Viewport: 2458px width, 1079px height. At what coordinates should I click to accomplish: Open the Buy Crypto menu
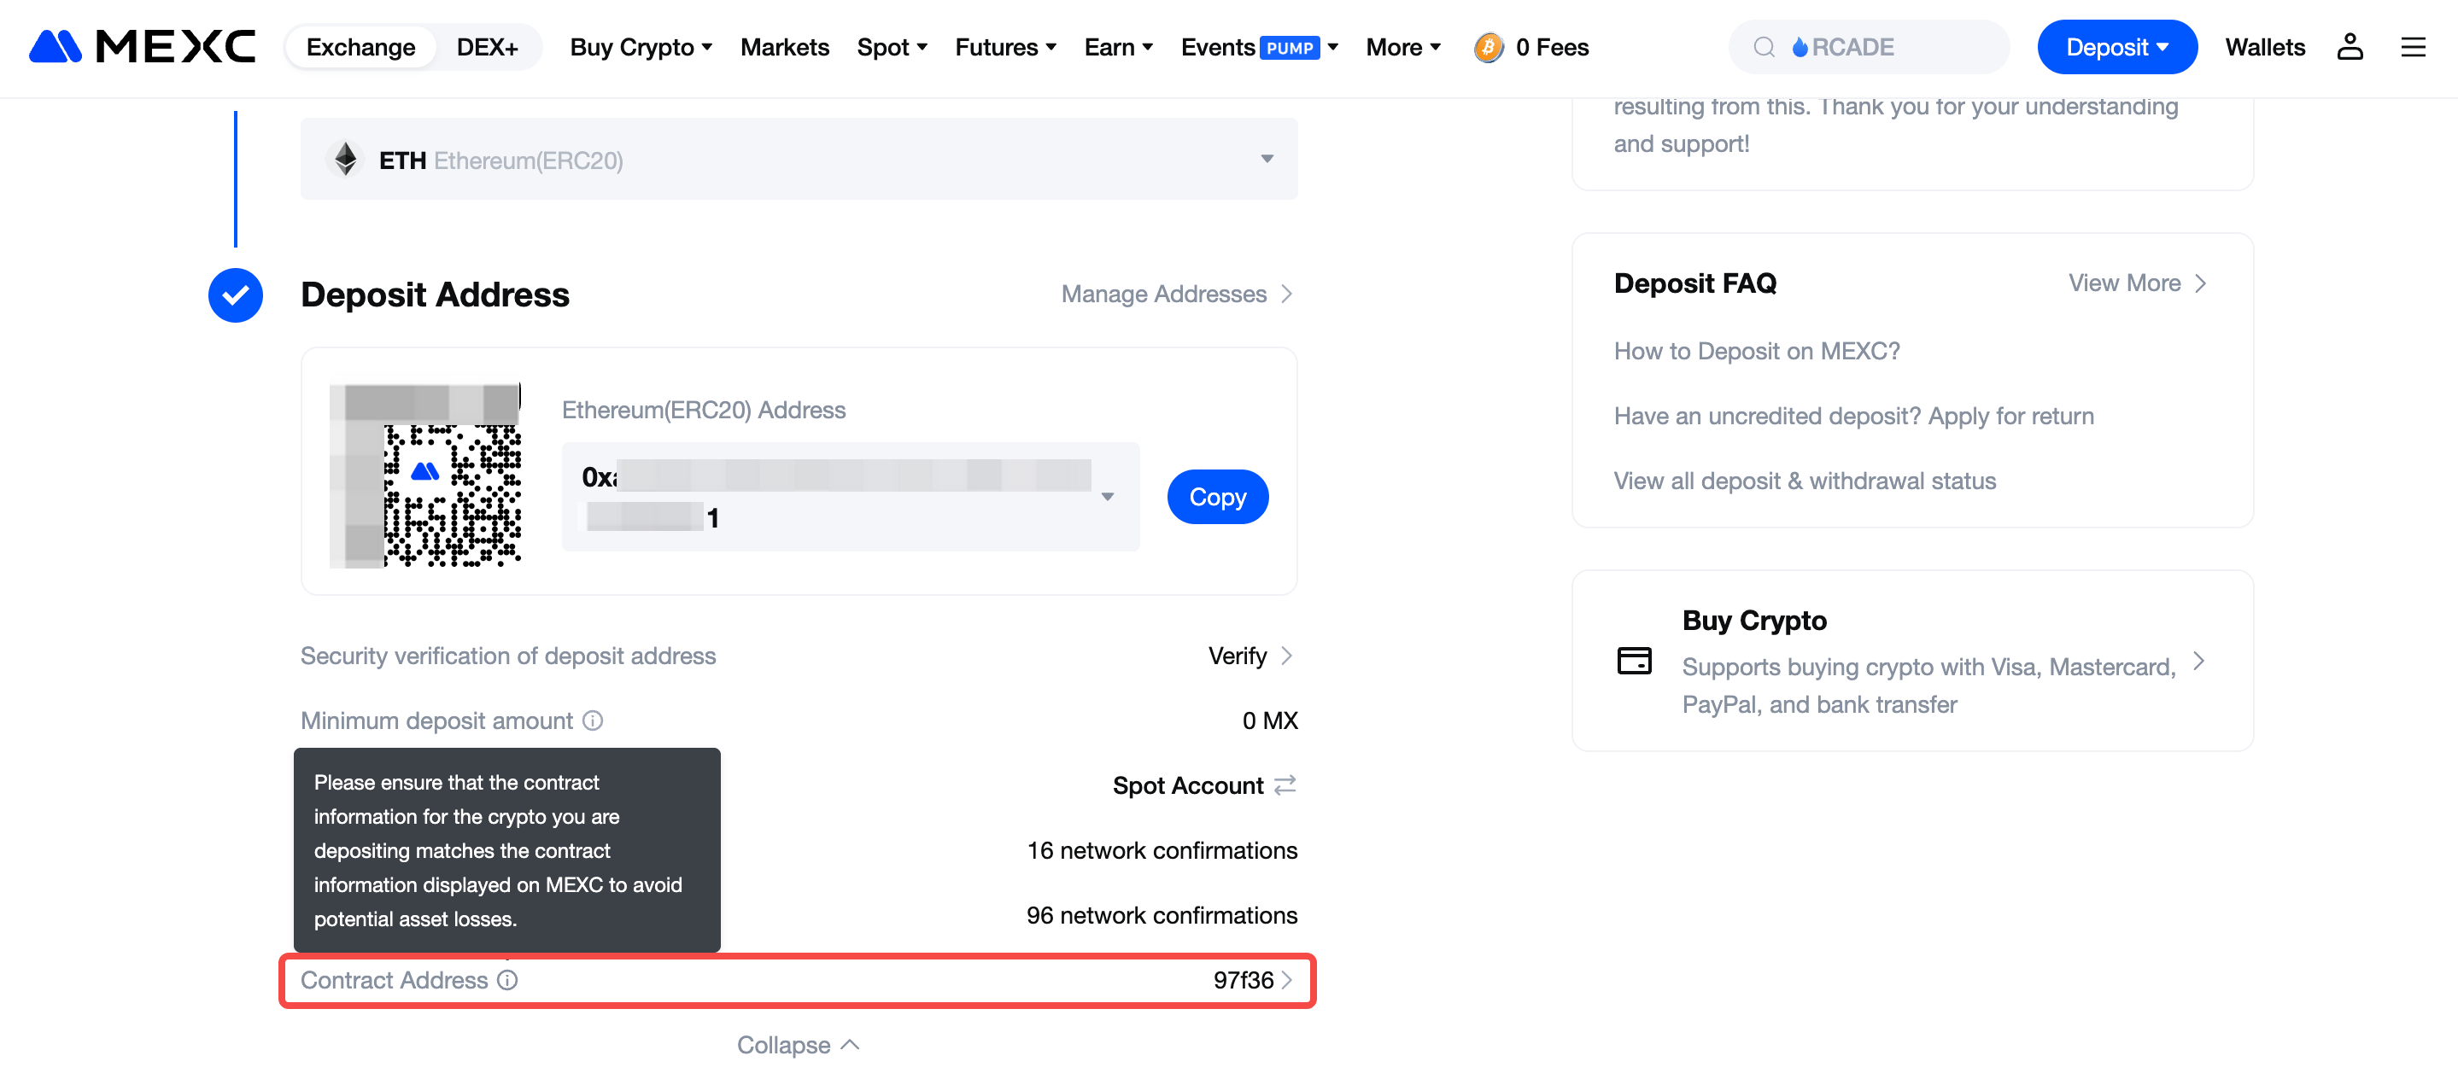click(641, 47)
